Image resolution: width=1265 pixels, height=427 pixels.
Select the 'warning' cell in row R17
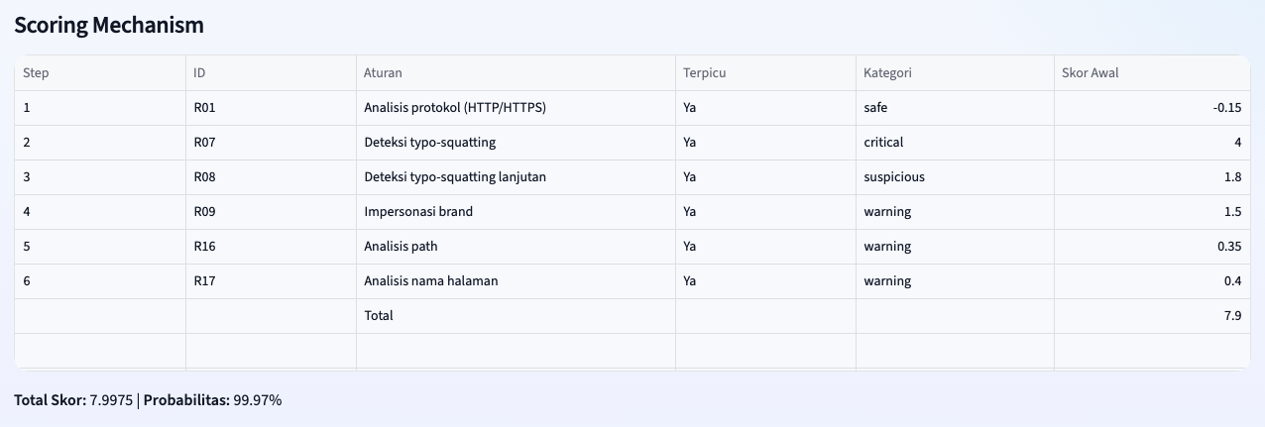(x=955, y=281)
